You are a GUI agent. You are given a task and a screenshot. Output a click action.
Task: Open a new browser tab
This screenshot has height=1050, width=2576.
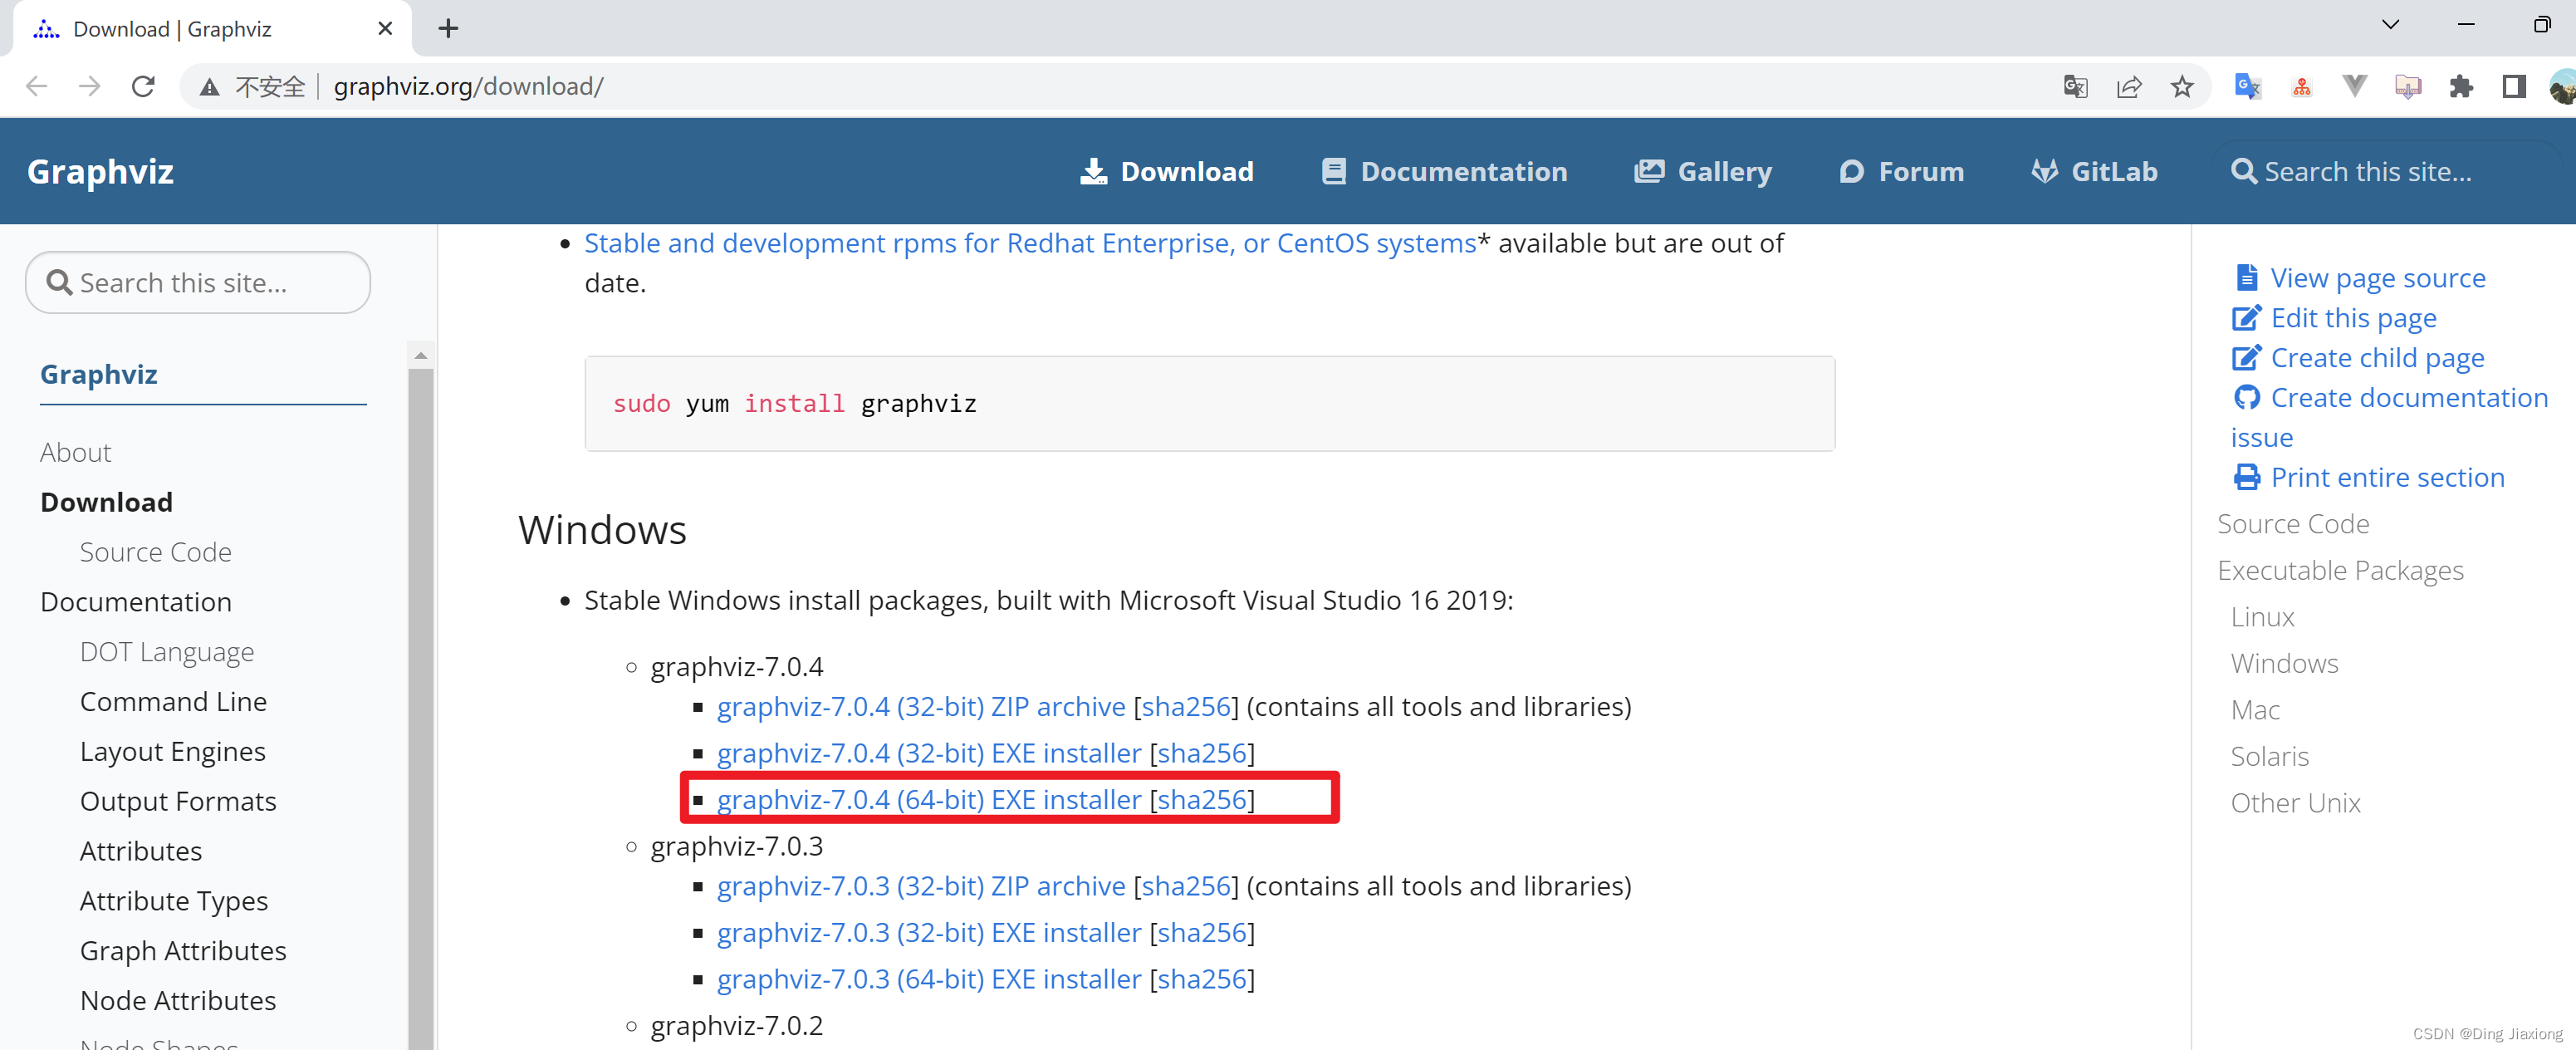(448, 28)
